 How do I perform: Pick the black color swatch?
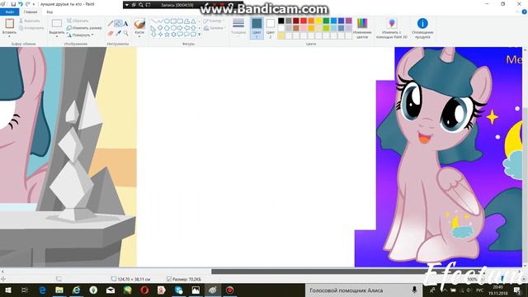280,21
